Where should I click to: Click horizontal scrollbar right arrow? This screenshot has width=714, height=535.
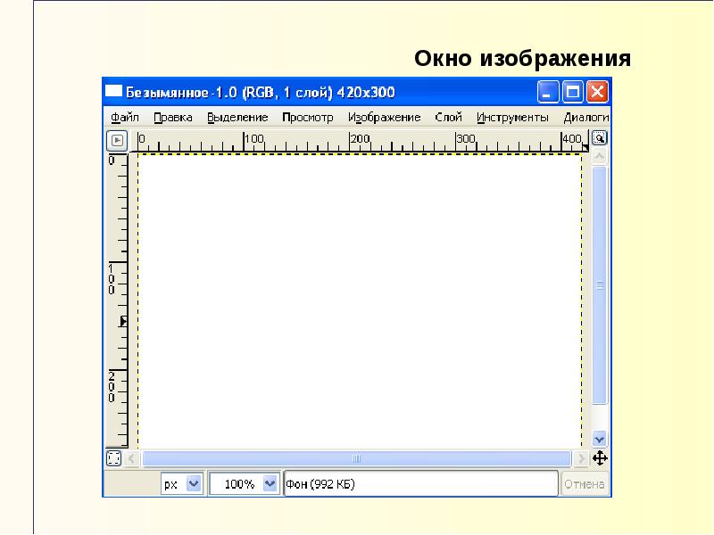pos(581,458)
